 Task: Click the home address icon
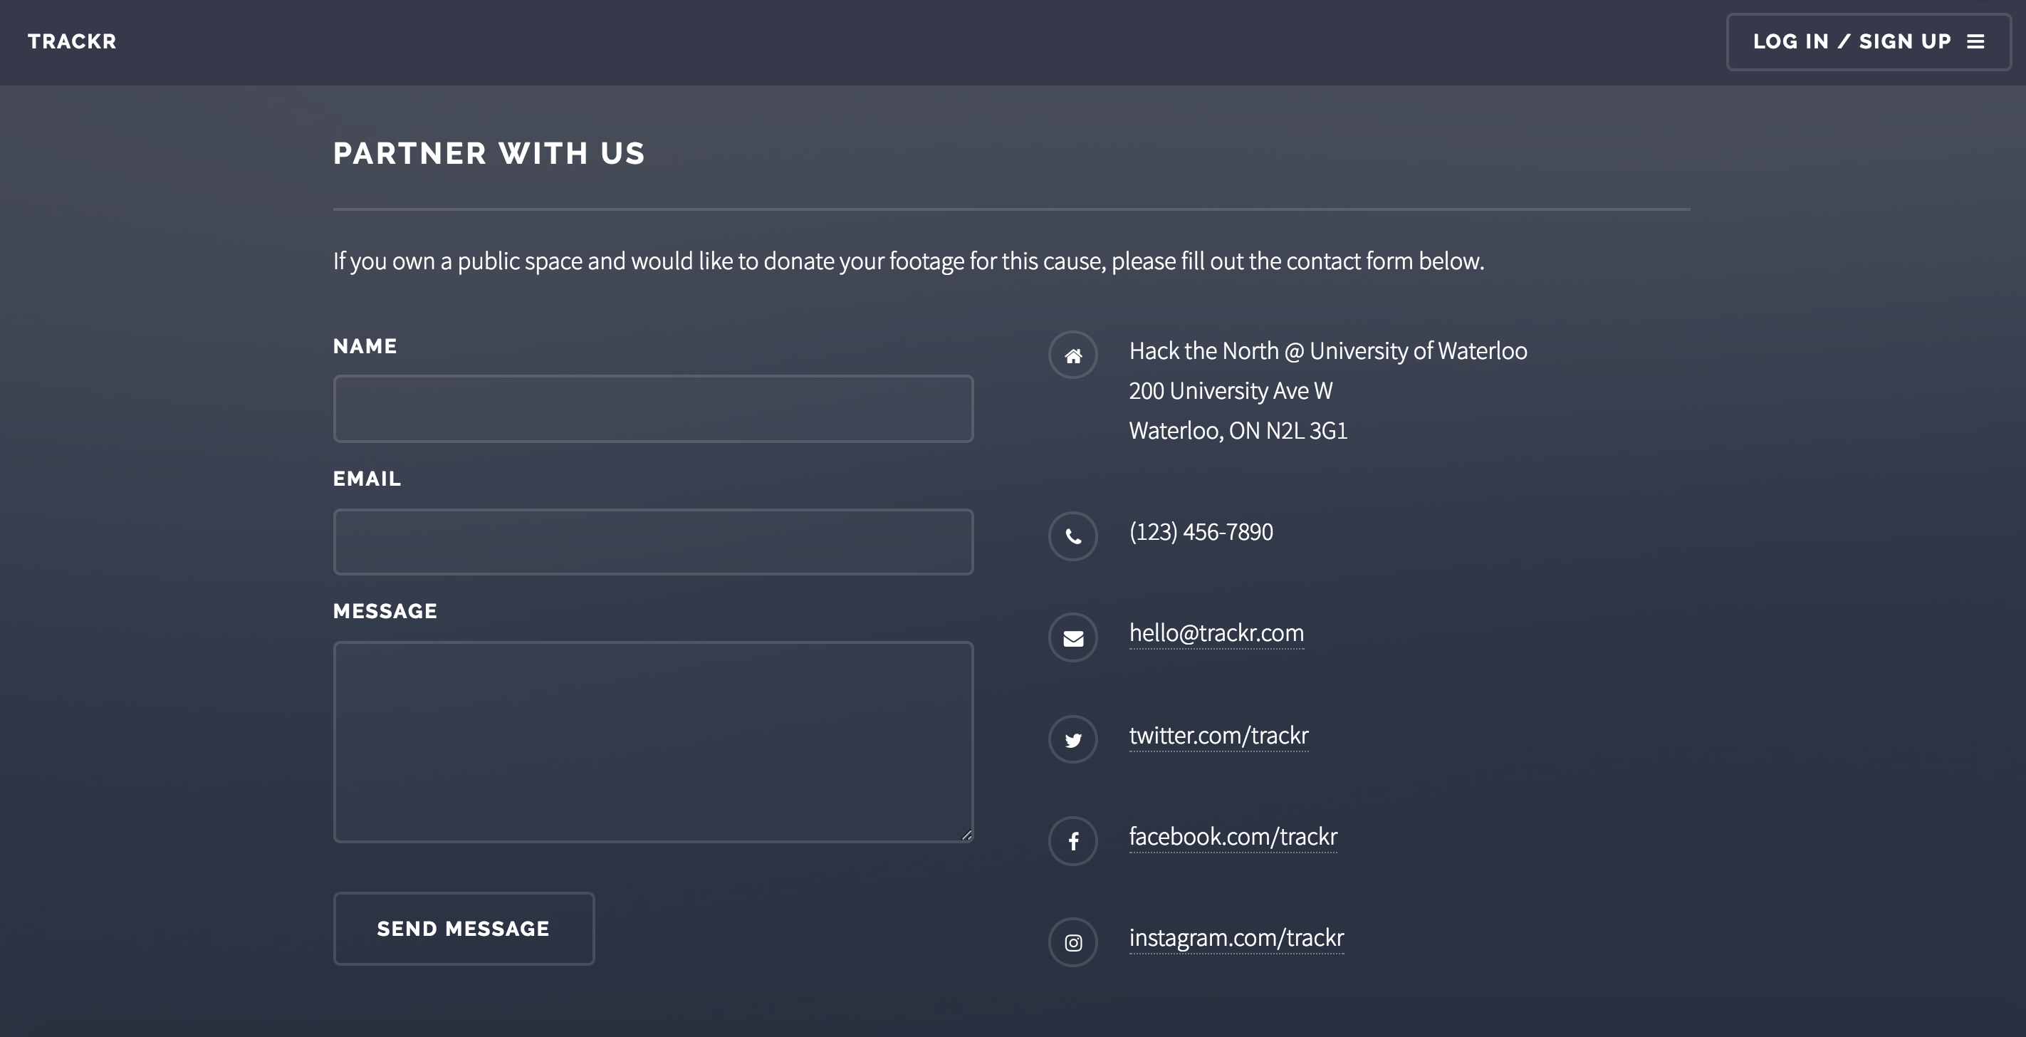click(x=1072, y=355)
